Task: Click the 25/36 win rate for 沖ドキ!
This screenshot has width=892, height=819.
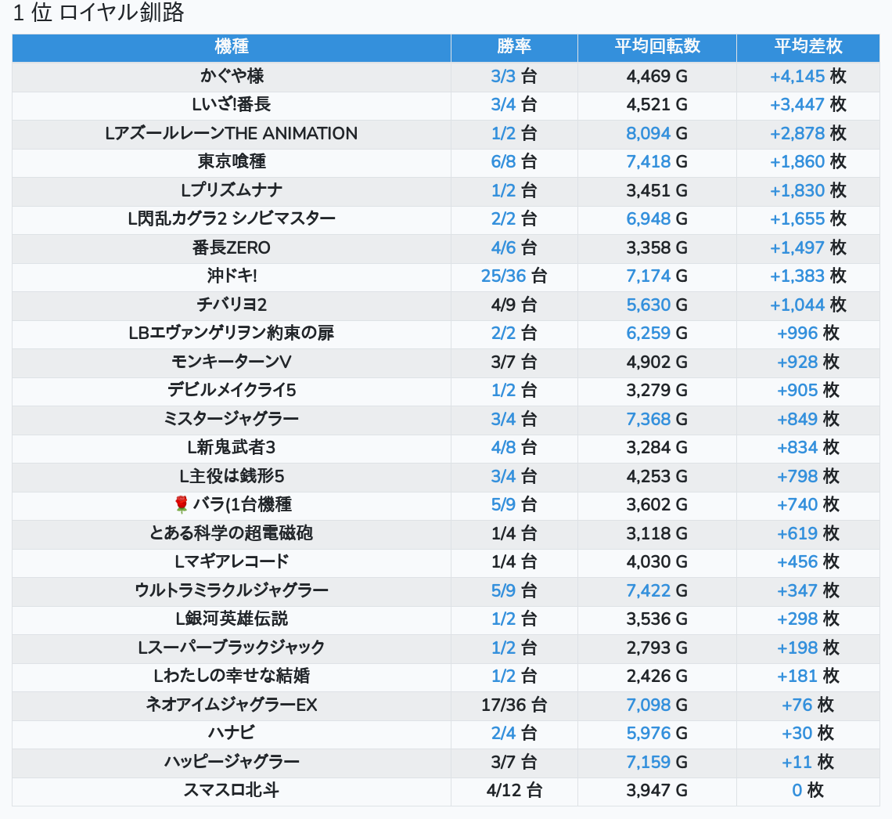Action: click(x=503, y=276)
